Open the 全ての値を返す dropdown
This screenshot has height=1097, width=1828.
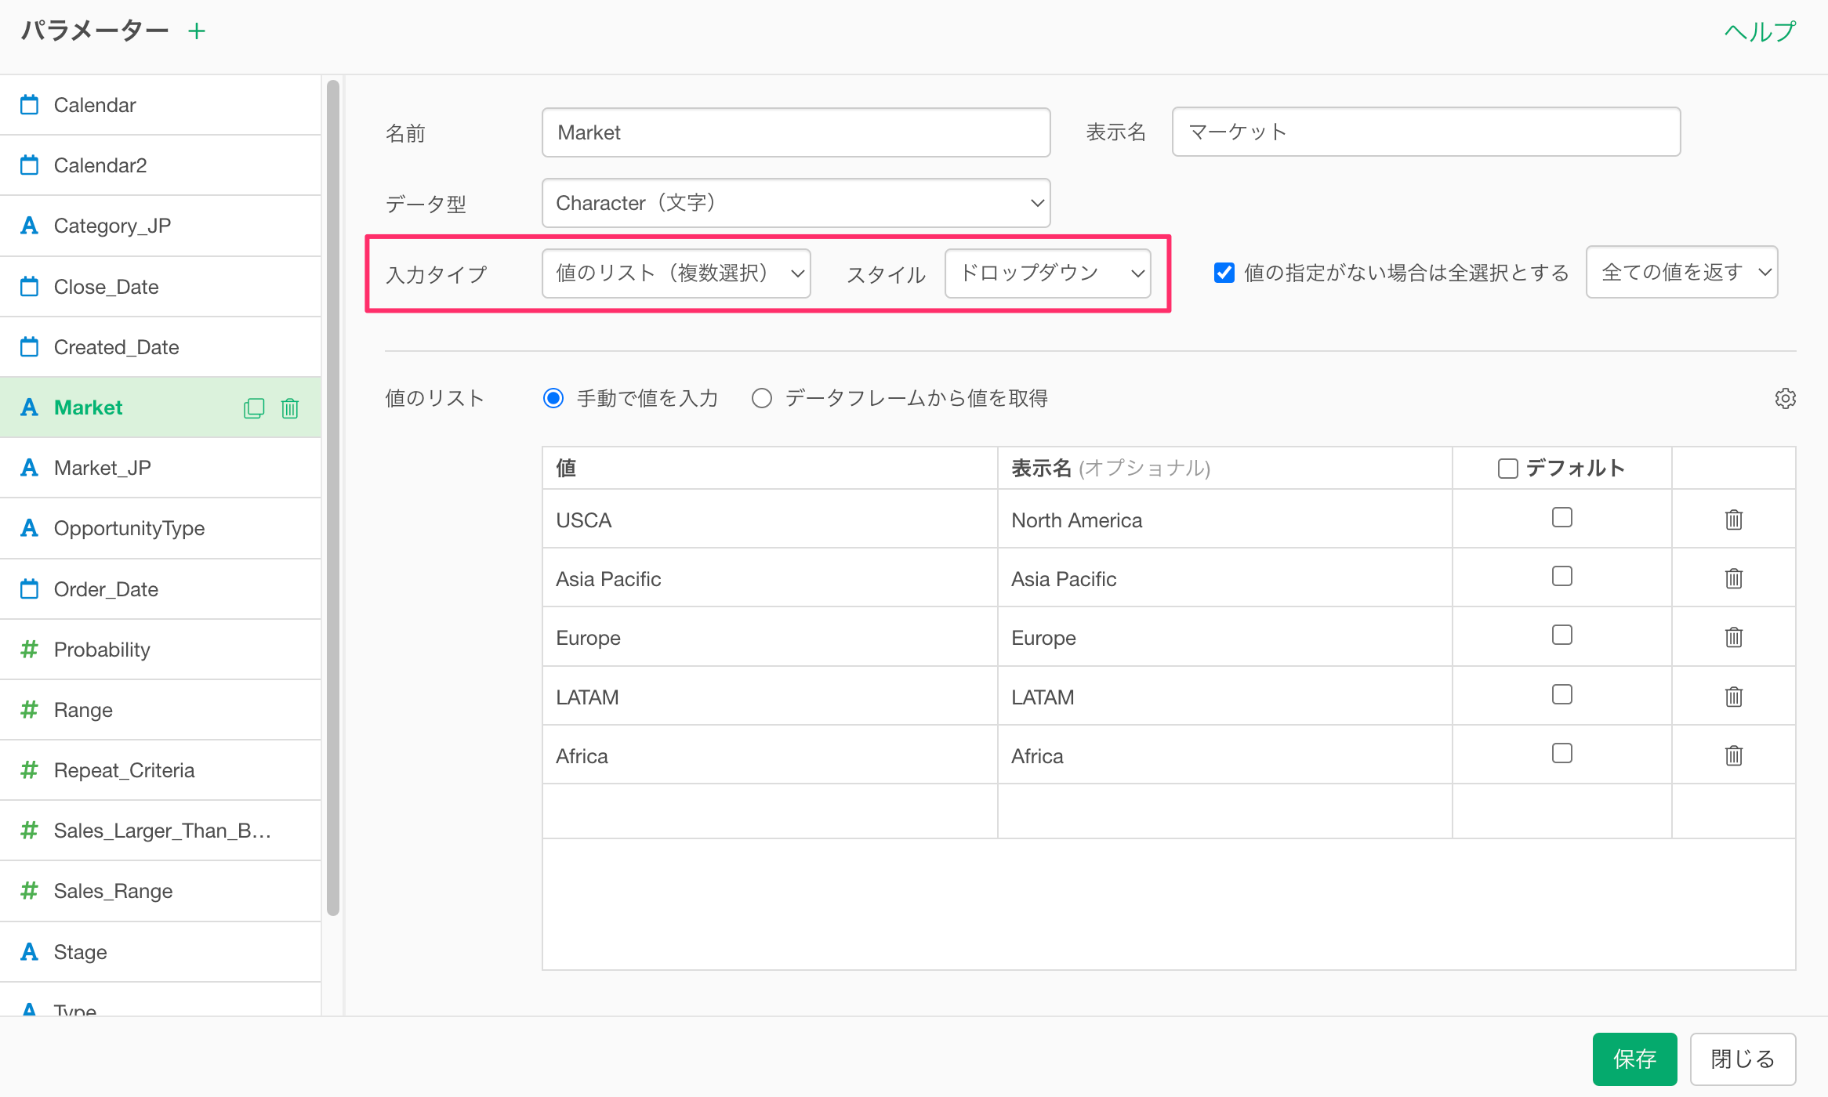pyautogui.click(x=1681, y=272)
